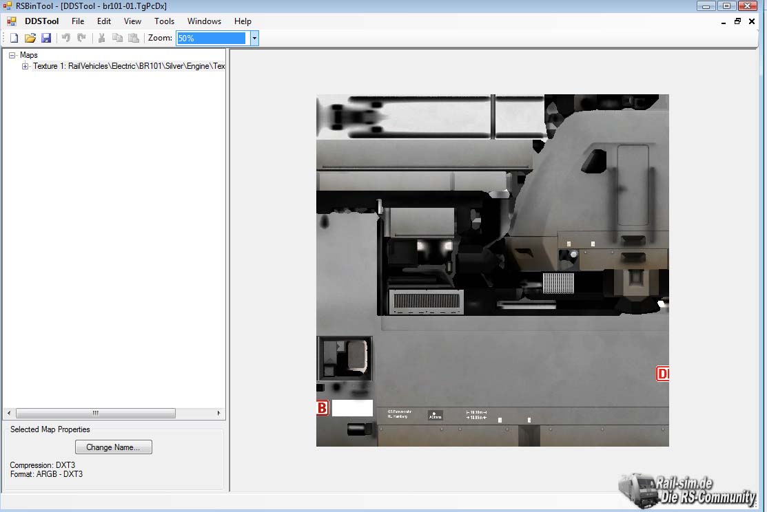Click the tree panel horizontal scrollbar thumb
Screen dimensions: 767x512
click(95, 414)
